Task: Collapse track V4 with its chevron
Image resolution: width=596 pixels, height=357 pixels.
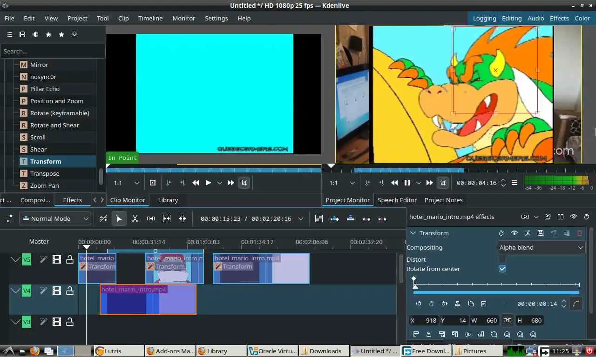Action: coord(15,291)
